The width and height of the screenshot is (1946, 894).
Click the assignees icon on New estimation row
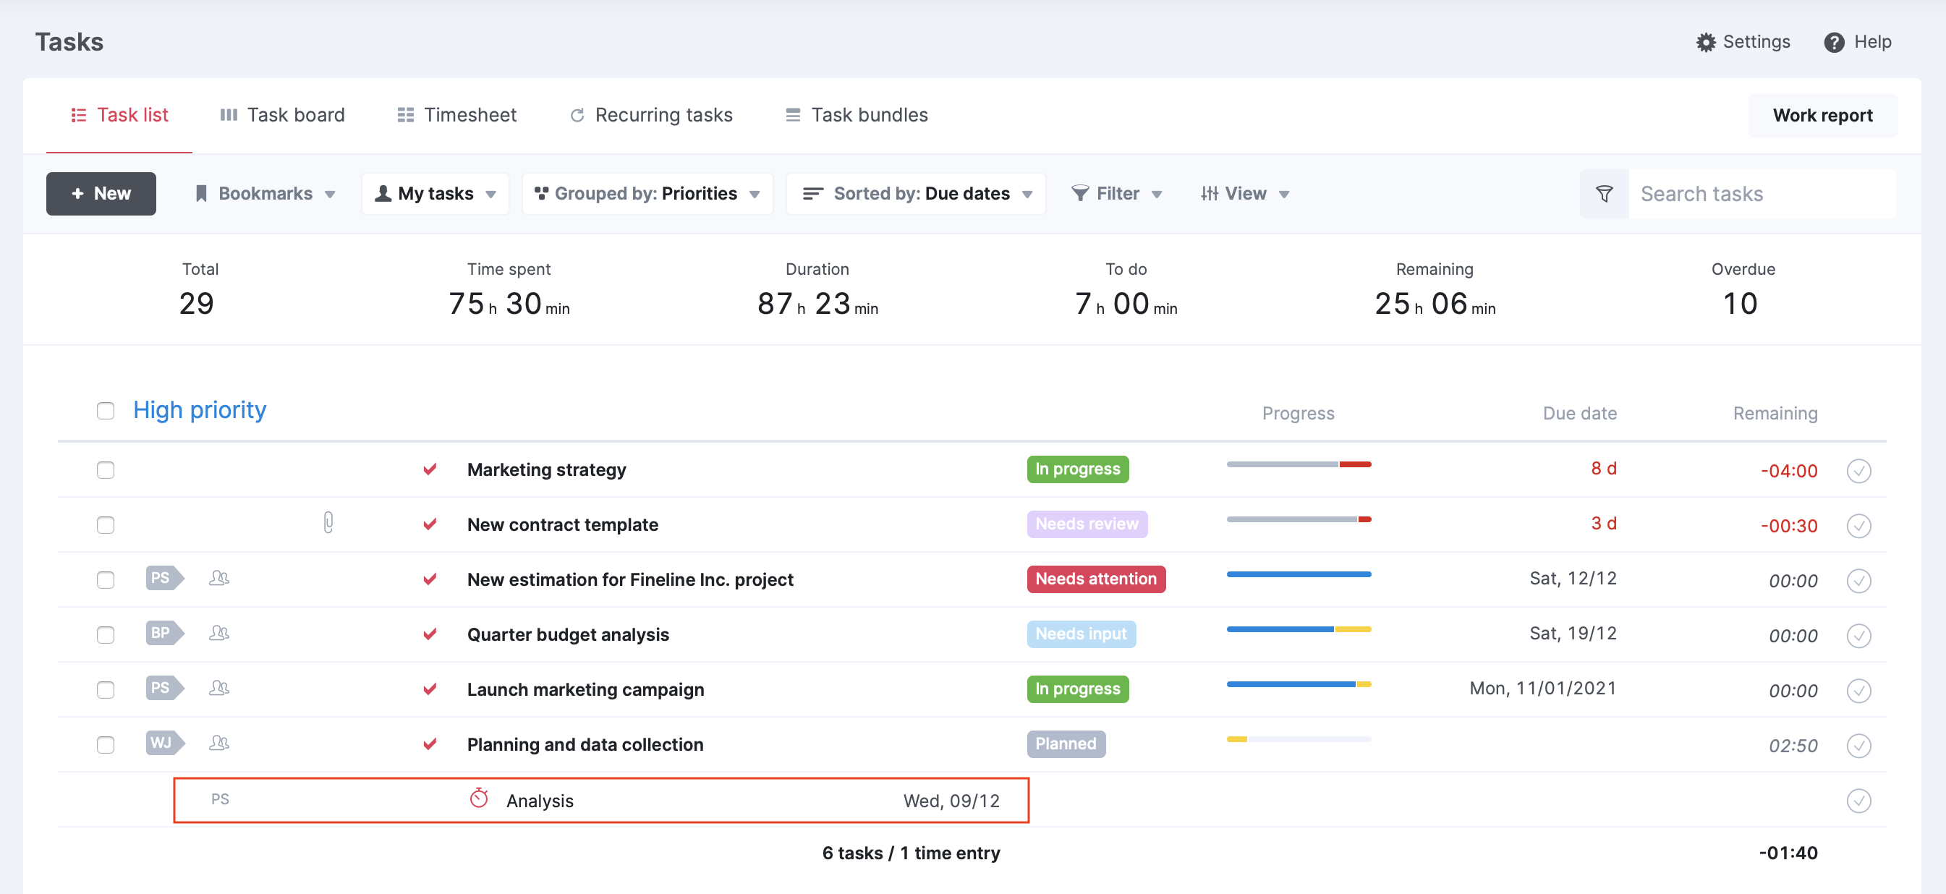click(x=219, y=579)
